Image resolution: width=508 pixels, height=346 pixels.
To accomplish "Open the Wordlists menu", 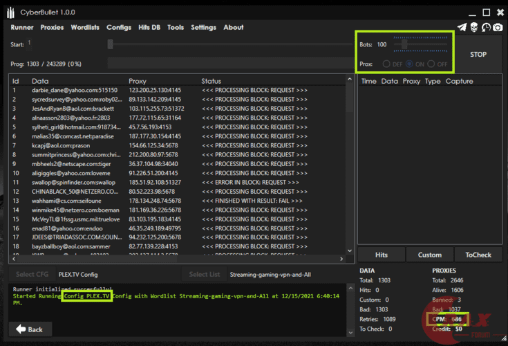I will (x=85, y=28).
